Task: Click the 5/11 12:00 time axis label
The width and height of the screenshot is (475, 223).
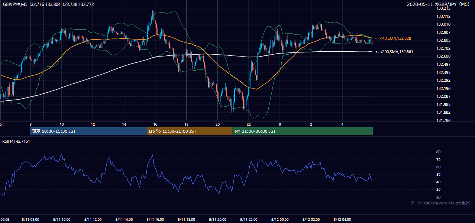Action: click(93, 219)
